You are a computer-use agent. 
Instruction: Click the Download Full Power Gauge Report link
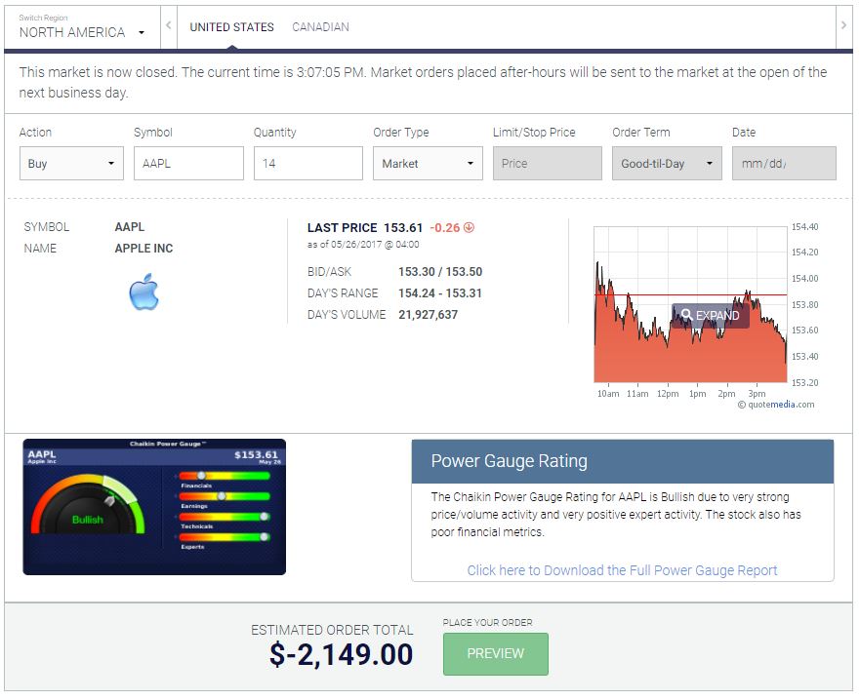622,570
